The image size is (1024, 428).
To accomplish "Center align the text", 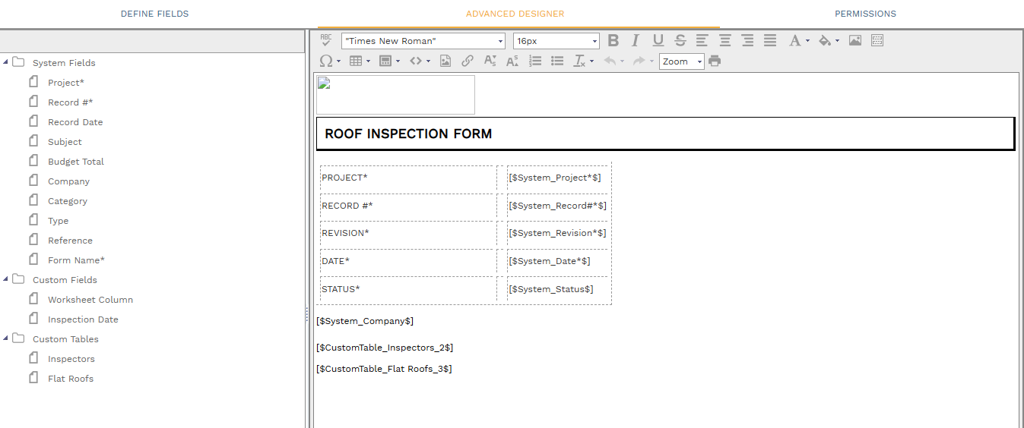I will coord(725,41).
